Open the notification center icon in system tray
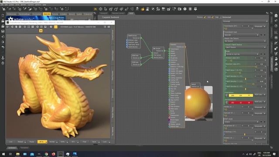The height and width of the screenshot is (157, 279). (x=274, y=154)
